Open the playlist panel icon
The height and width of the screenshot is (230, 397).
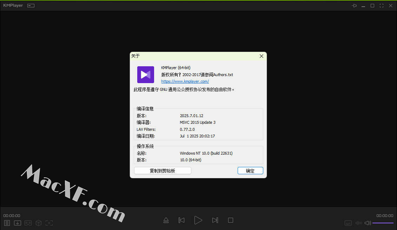(x=7, y=223)
